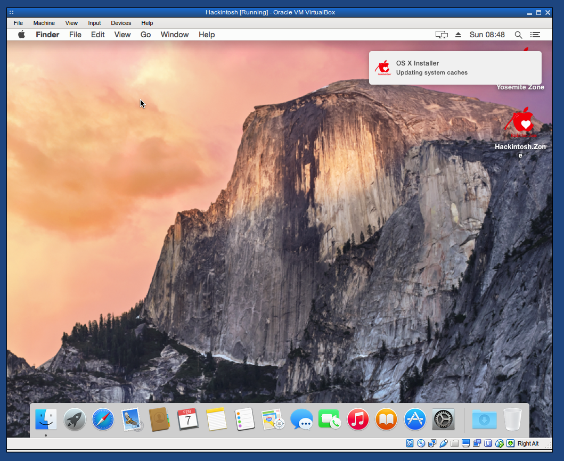564x461 pixels.
Task: Open Messages speech bubble in Dock
Action: pyautogui.click(x=301, y=419)
